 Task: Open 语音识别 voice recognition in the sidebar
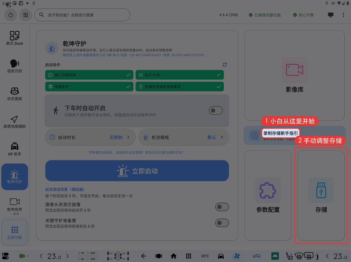(x=14, y=66)
